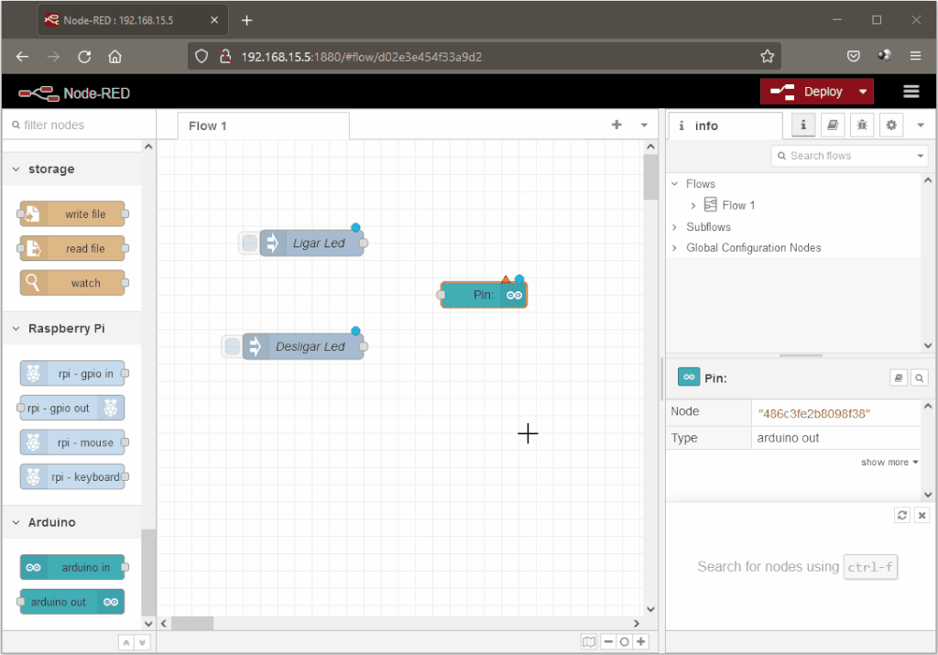Zoom in the workspace
Image resolution: width=938 pixels, height=655 pixels.
pos(640,642)
